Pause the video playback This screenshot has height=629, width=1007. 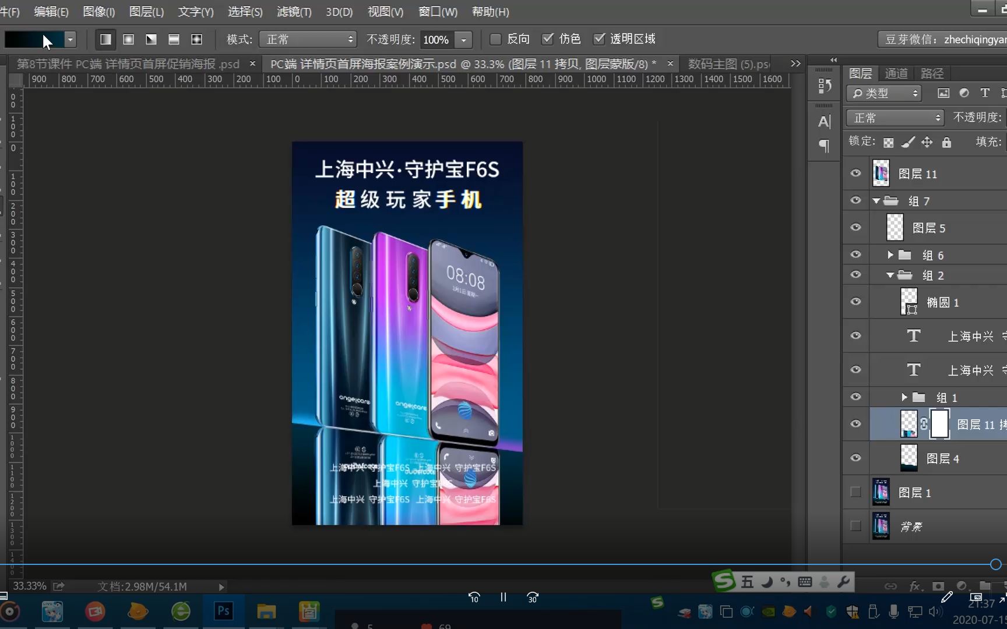point(503,597)
